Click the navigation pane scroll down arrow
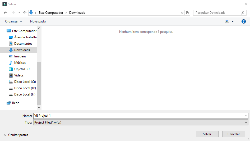Screen dimensions: 250x141 point(39,108)
